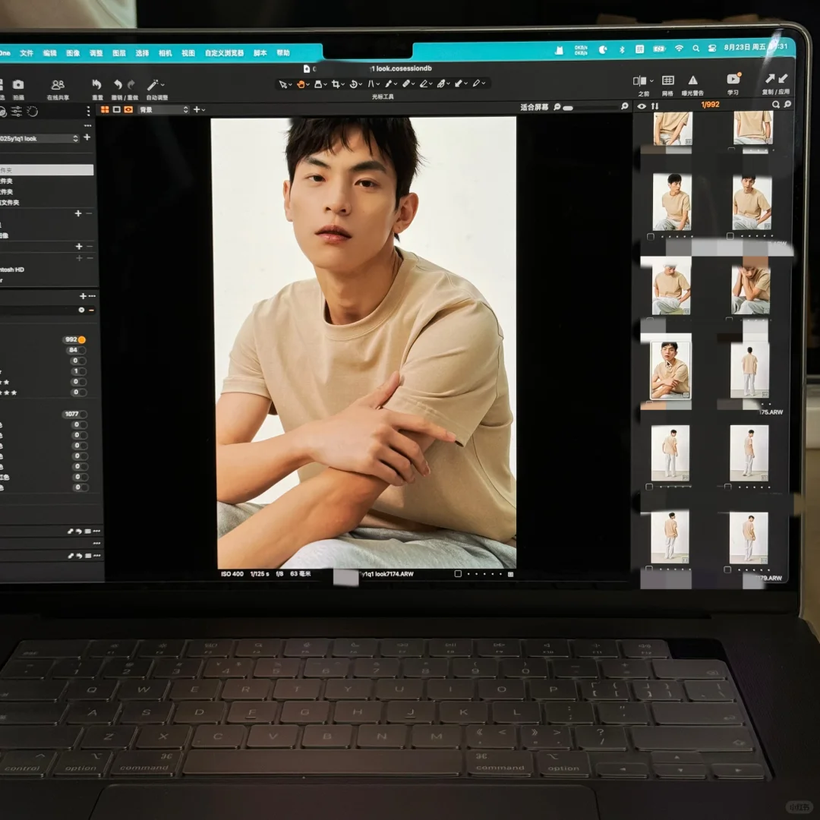
Task: Select the eraser mask tool
Action: pos(424,84)
